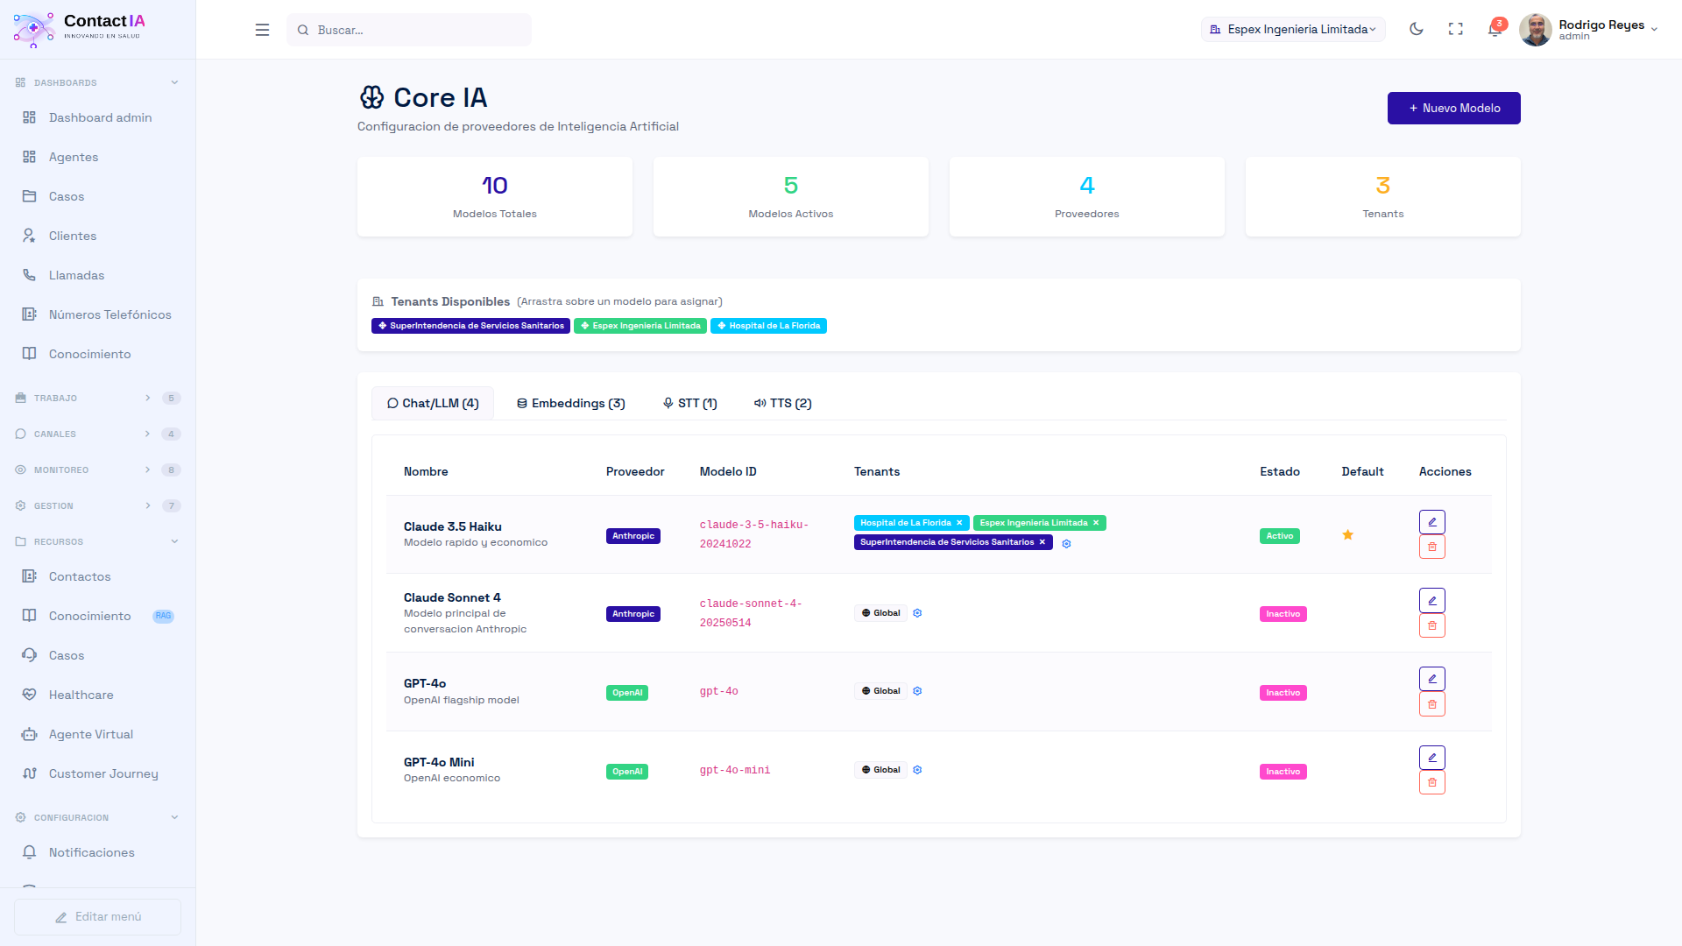The height and width of the screenshot is (946, 1682).
Task: Unset the default star on Claude 3.5 Haiku
Action: pyautogui.click(x=1348, y=534)
